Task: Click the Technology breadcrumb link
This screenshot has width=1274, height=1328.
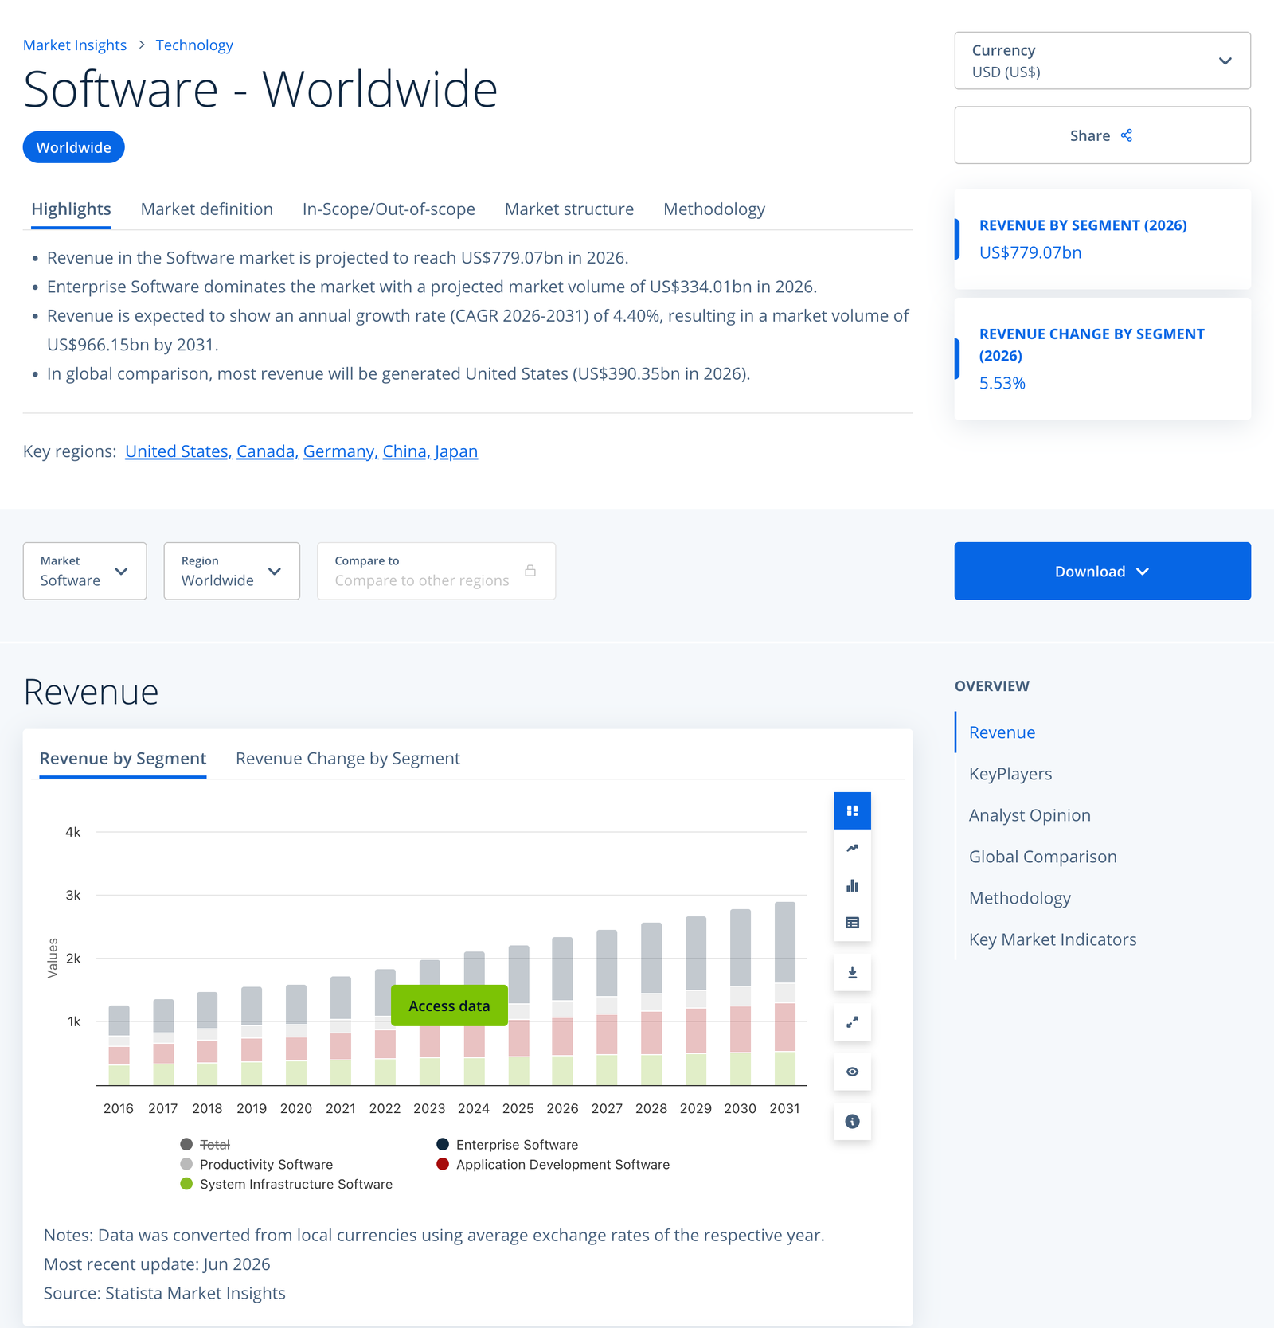Action: point(194,45)
